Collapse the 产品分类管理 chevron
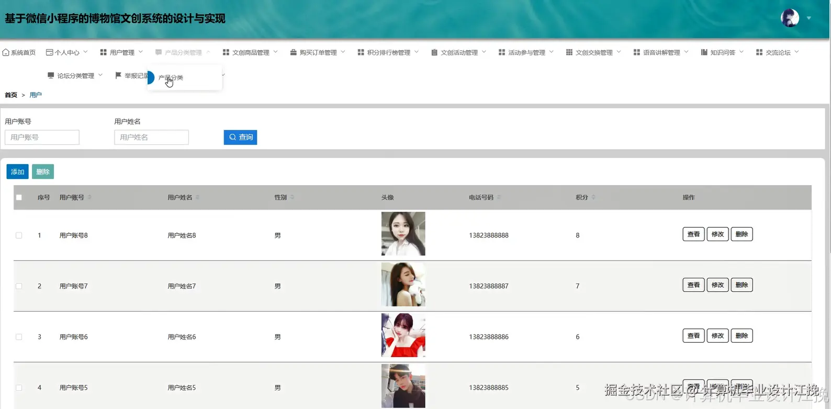The height and width of the screenshot is (409, 831). [x=208, y=52]
